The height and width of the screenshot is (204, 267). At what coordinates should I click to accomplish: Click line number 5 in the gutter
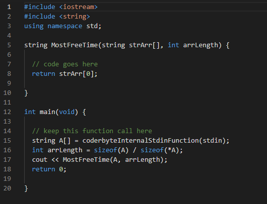click(9, 45)
